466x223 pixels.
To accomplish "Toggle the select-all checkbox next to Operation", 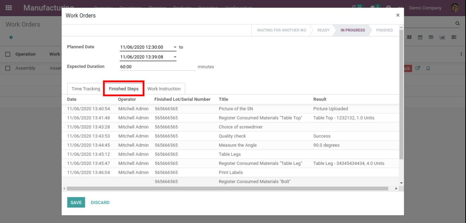I will (8, 54).
